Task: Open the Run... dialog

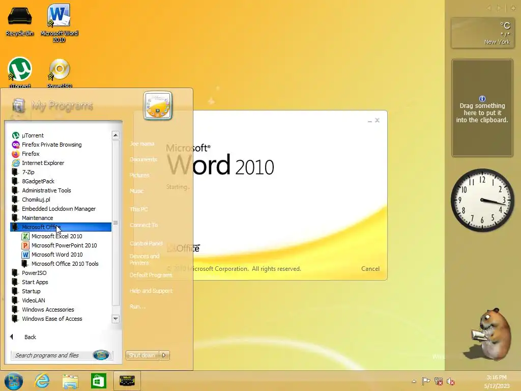Action: point(137,306)
